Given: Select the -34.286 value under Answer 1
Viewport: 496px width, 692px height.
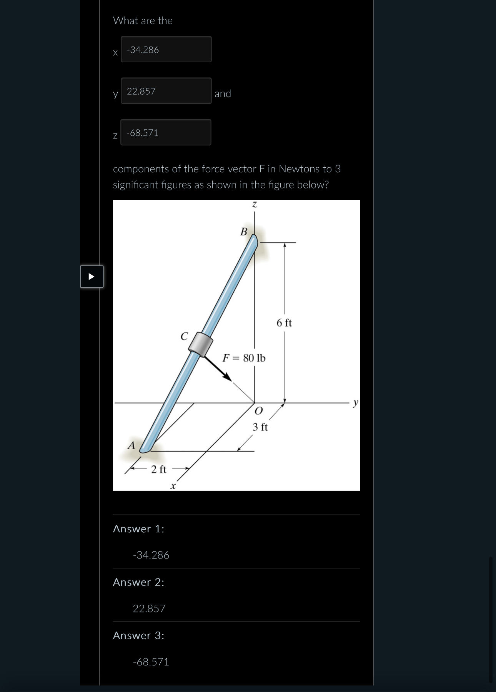Looking at the screenshot, I should (x=150, y=555).
